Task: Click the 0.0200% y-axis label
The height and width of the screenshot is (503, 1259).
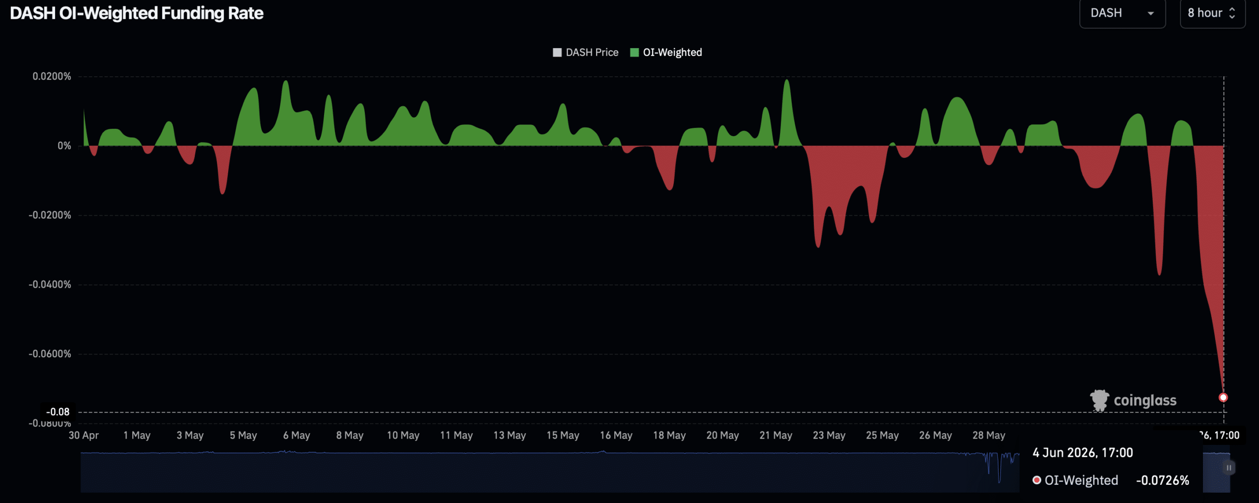Action: click(x=52, y=76)
